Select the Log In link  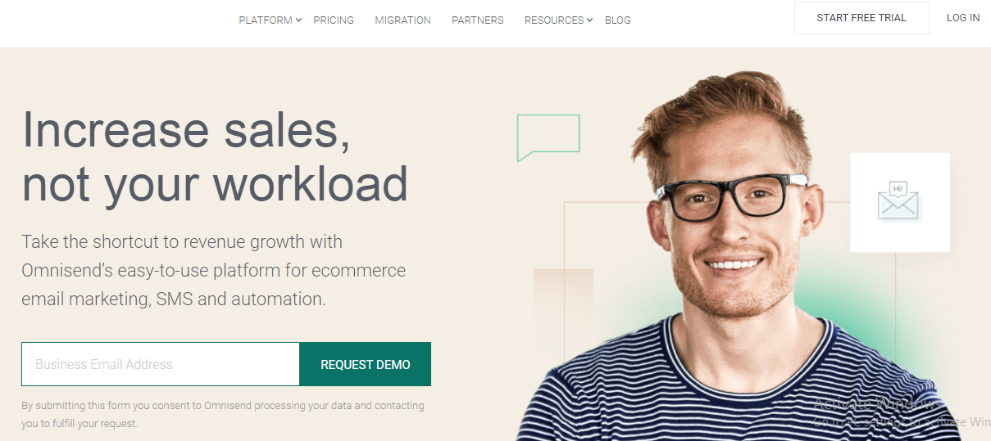[x=963, y=18]
